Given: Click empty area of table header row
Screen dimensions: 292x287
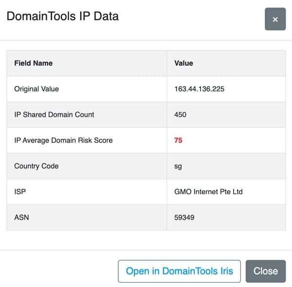Looking at the screenshot, I should click(x=238, y=63).
